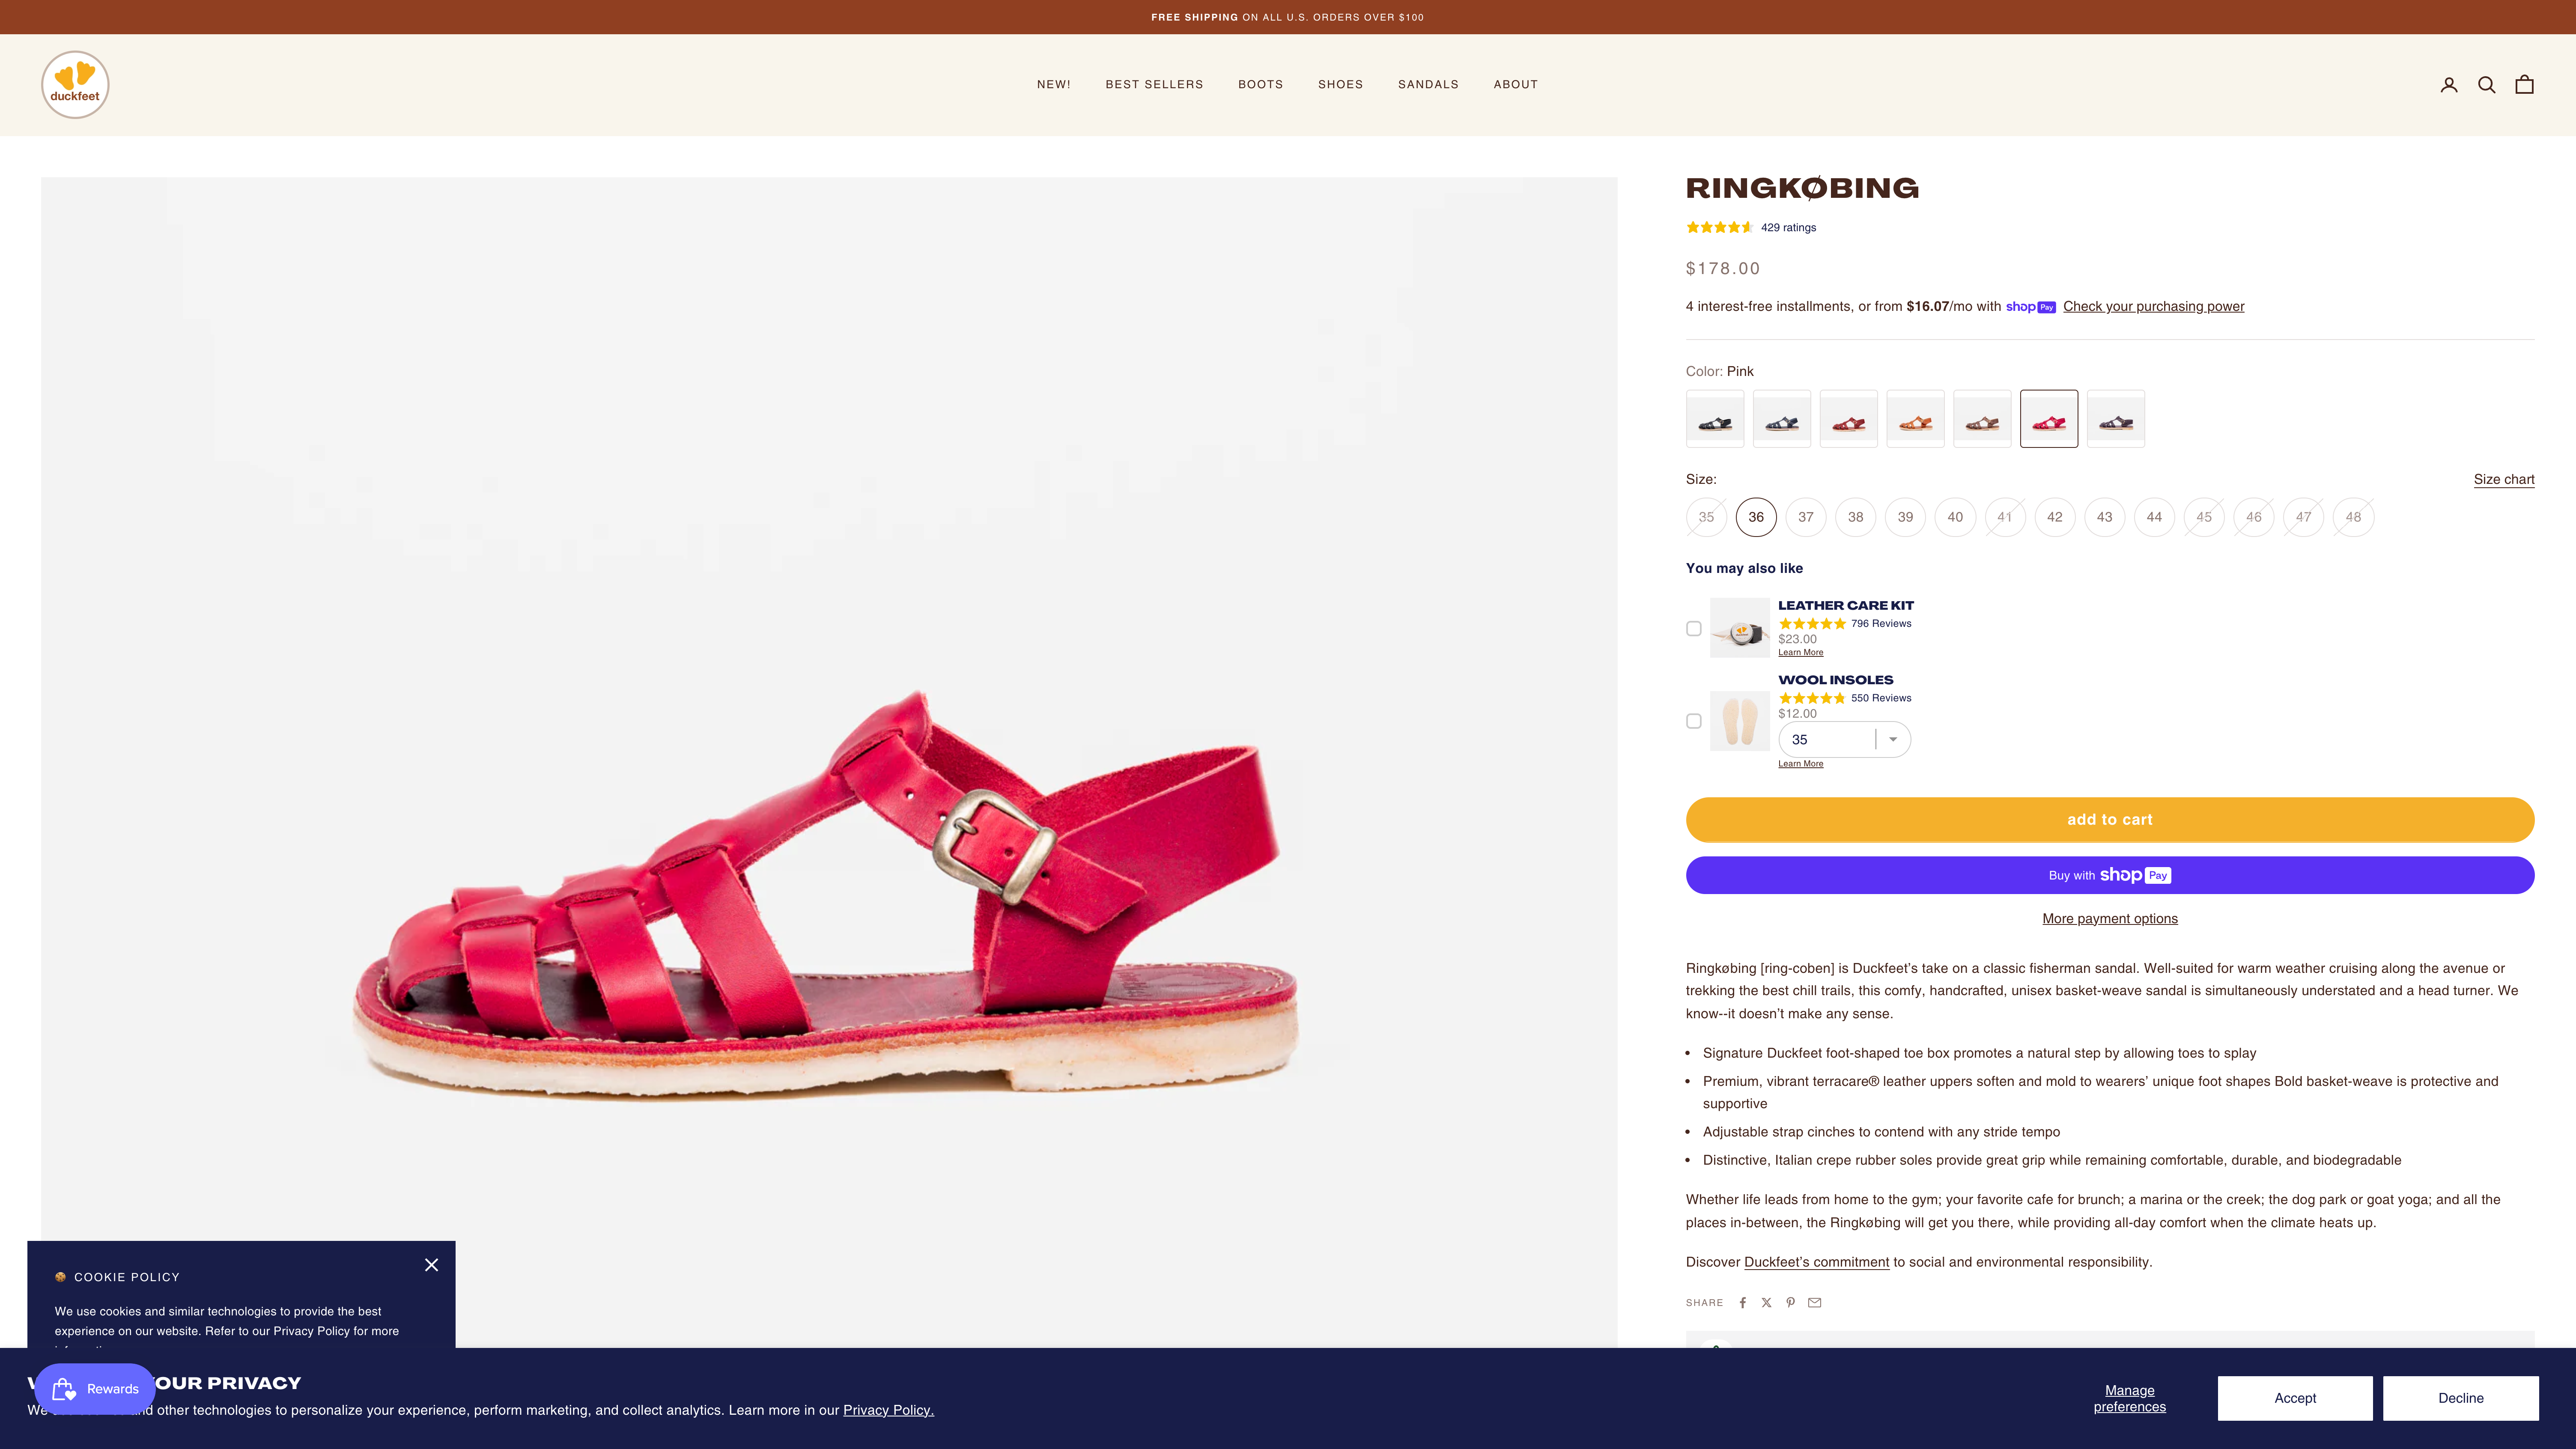
Task: Open the BEST SELLERS menu
Action: click(x=1155, y=85)
